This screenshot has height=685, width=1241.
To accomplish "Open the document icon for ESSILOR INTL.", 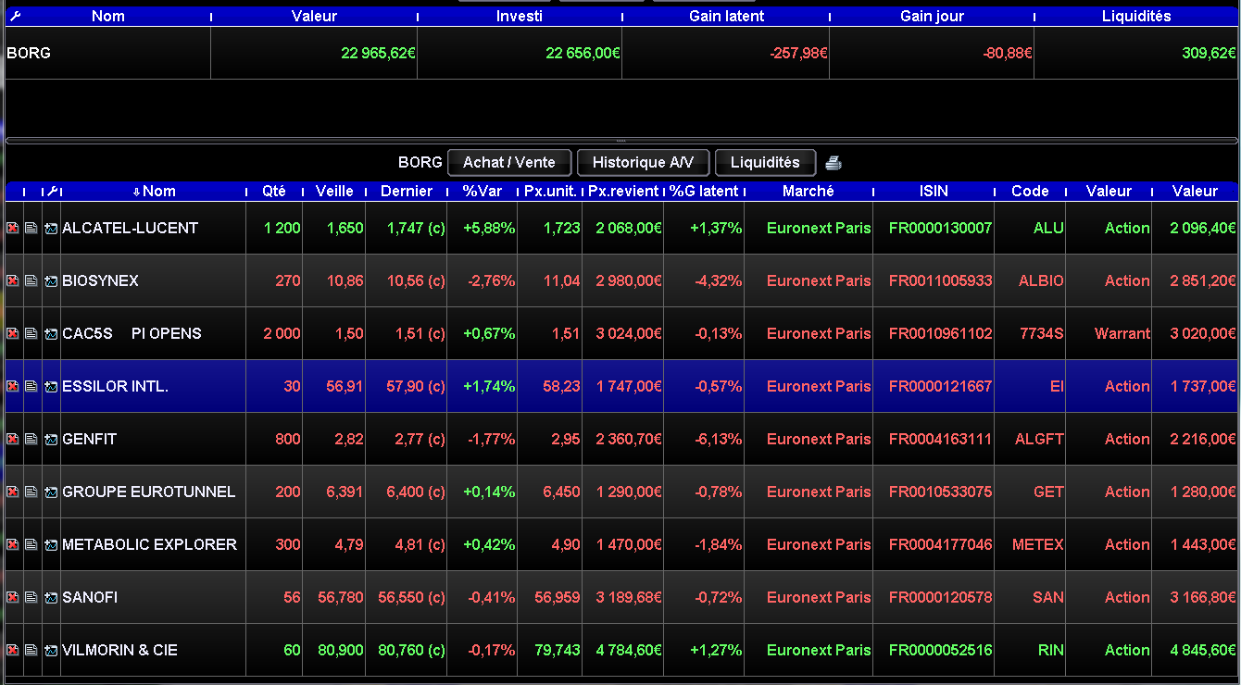I will coord(31,386).
